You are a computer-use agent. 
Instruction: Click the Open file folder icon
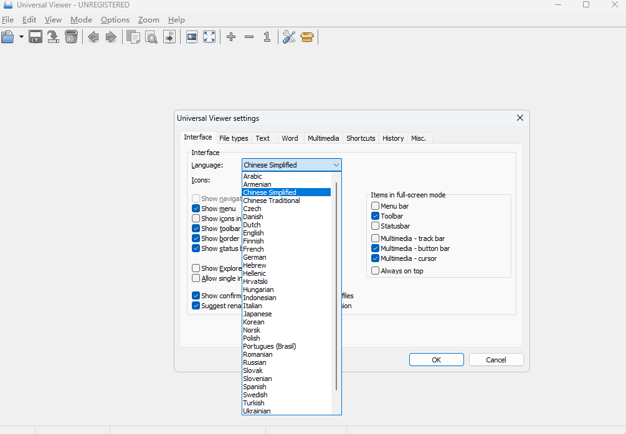pyautogui.click(x=7, y=37)
